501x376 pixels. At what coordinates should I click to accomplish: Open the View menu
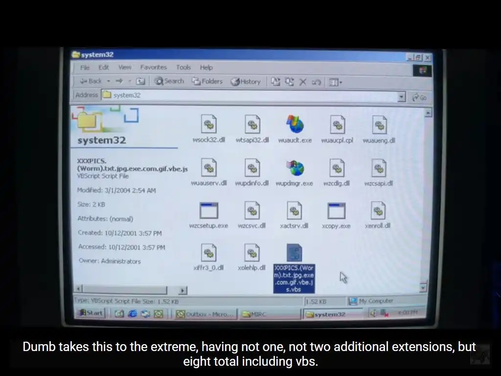pos(125,68)
